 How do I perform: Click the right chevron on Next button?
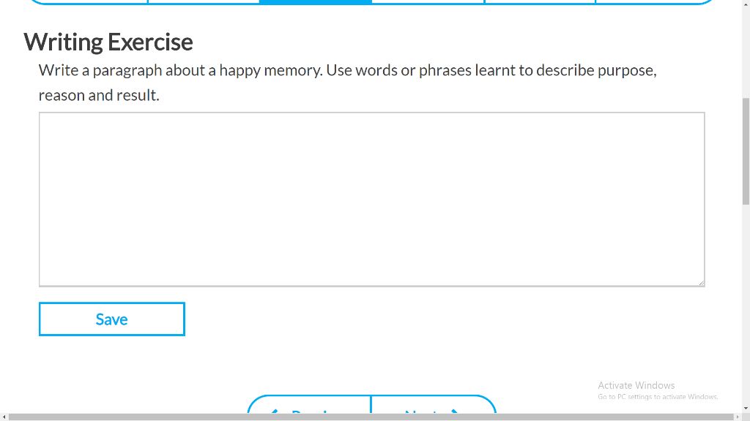(x=456, y=411)
